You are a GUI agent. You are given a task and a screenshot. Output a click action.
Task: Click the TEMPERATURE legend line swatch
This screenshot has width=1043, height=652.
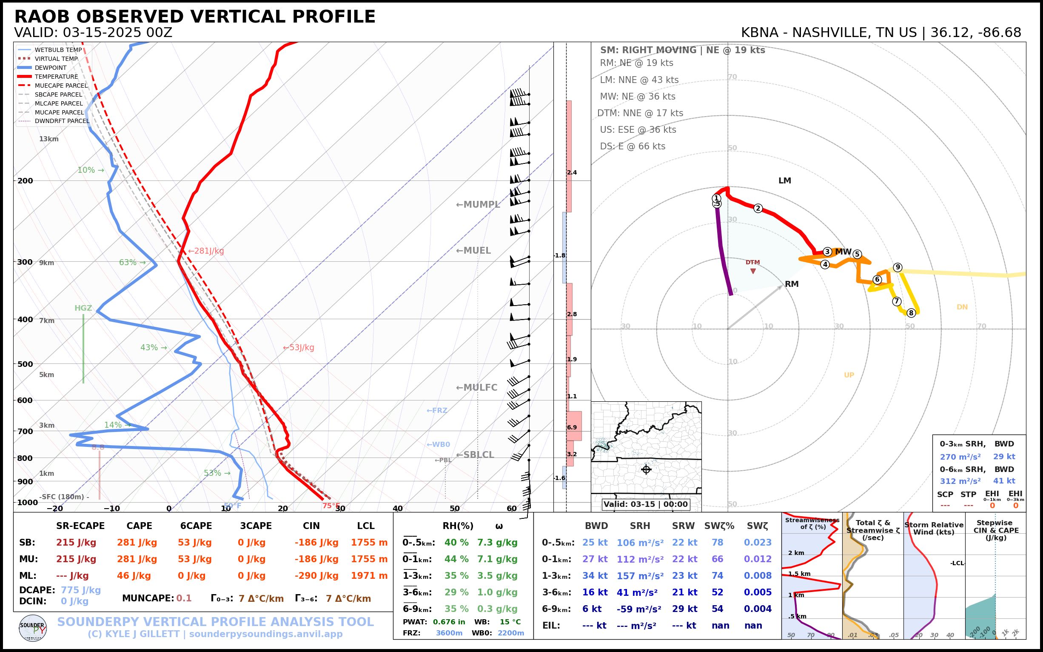tap(25, 76)
